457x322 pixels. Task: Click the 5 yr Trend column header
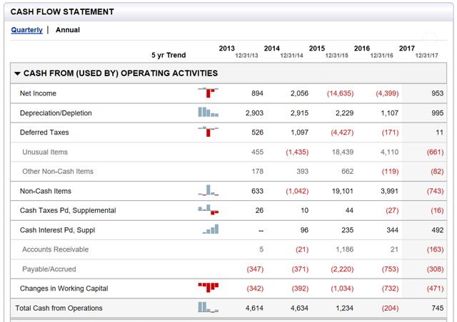(169, 55)
